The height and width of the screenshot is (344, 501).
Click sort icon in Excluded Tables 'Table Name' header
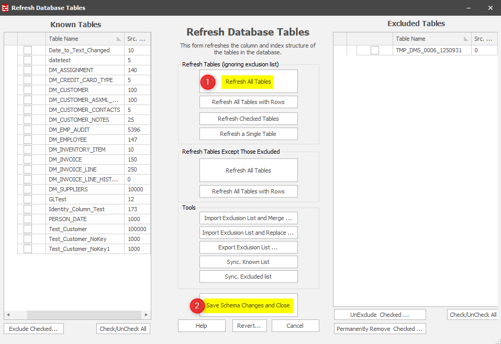(465, 39)
